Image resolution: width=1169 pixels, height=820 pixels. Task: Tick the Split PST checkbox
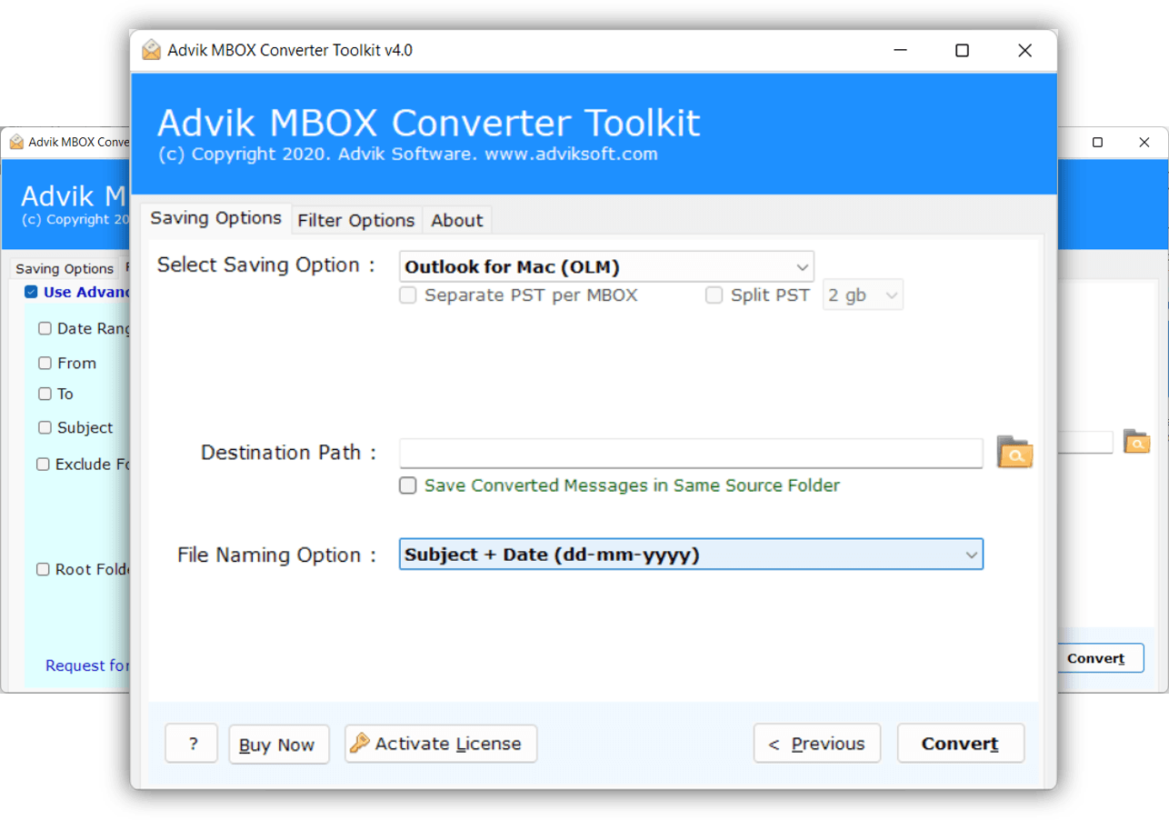pos(714,295)
